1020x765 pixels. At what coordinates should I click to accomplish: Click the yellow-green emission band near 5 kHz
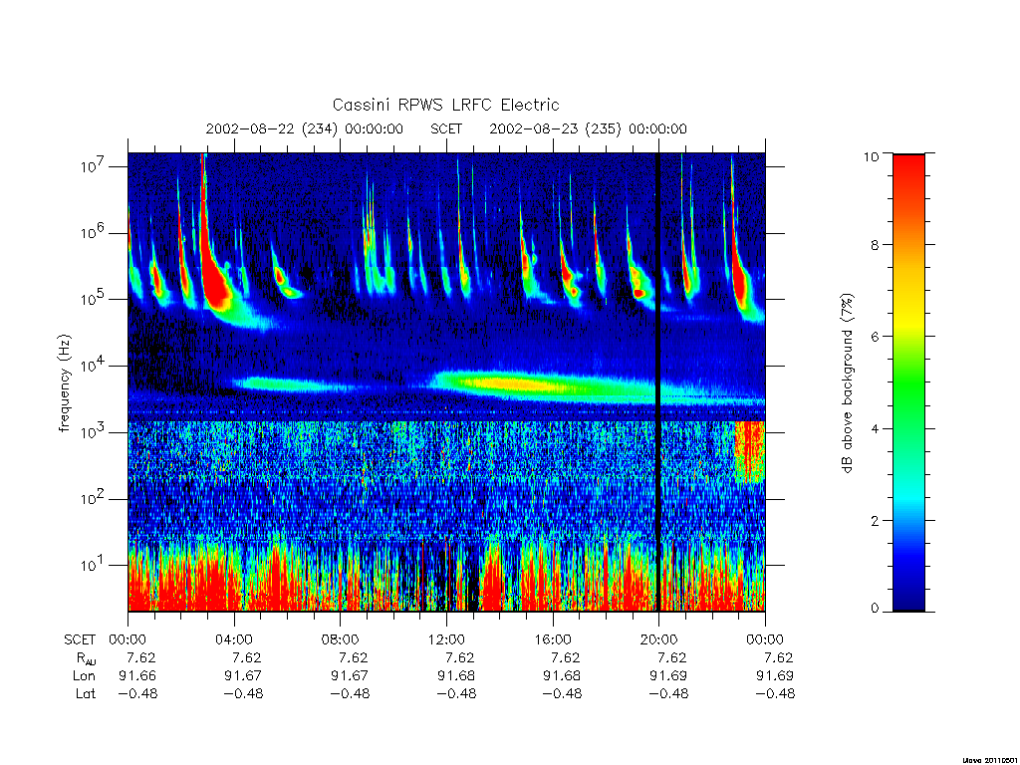tap(534, 383)
